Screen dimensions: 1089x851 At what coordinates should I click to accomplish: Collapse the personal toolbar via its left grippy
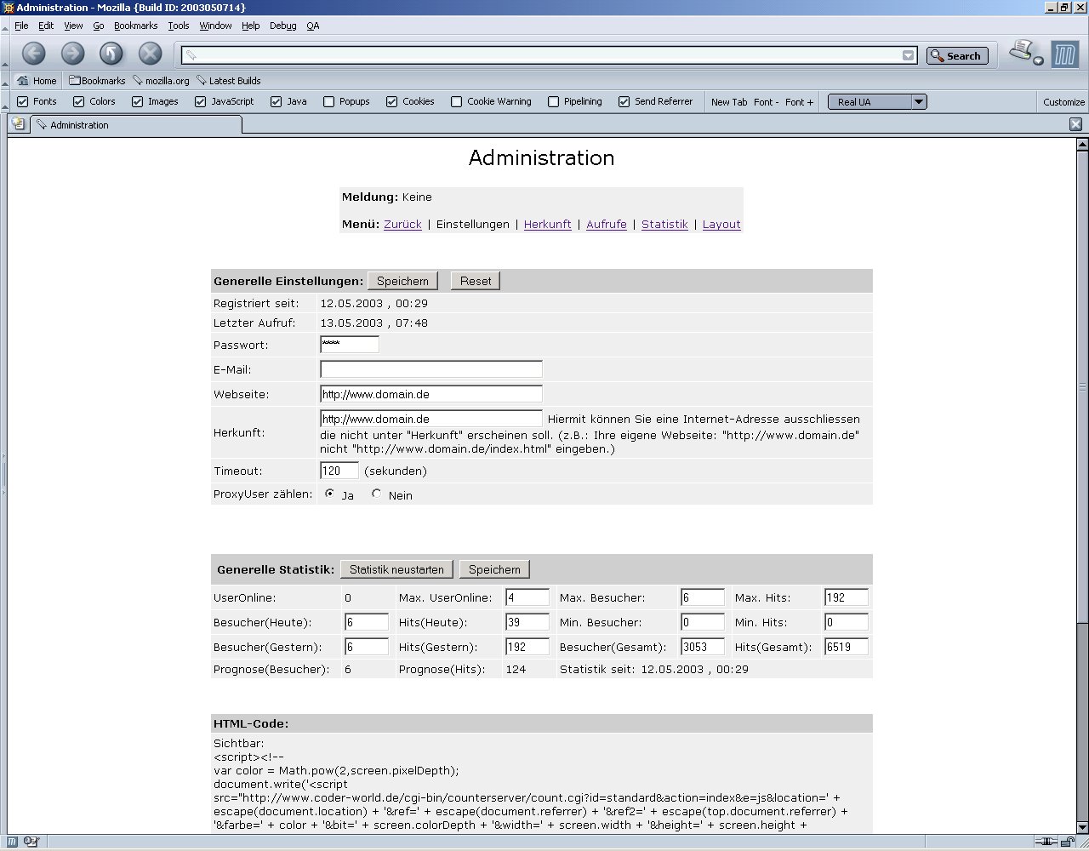click(7, 81)
